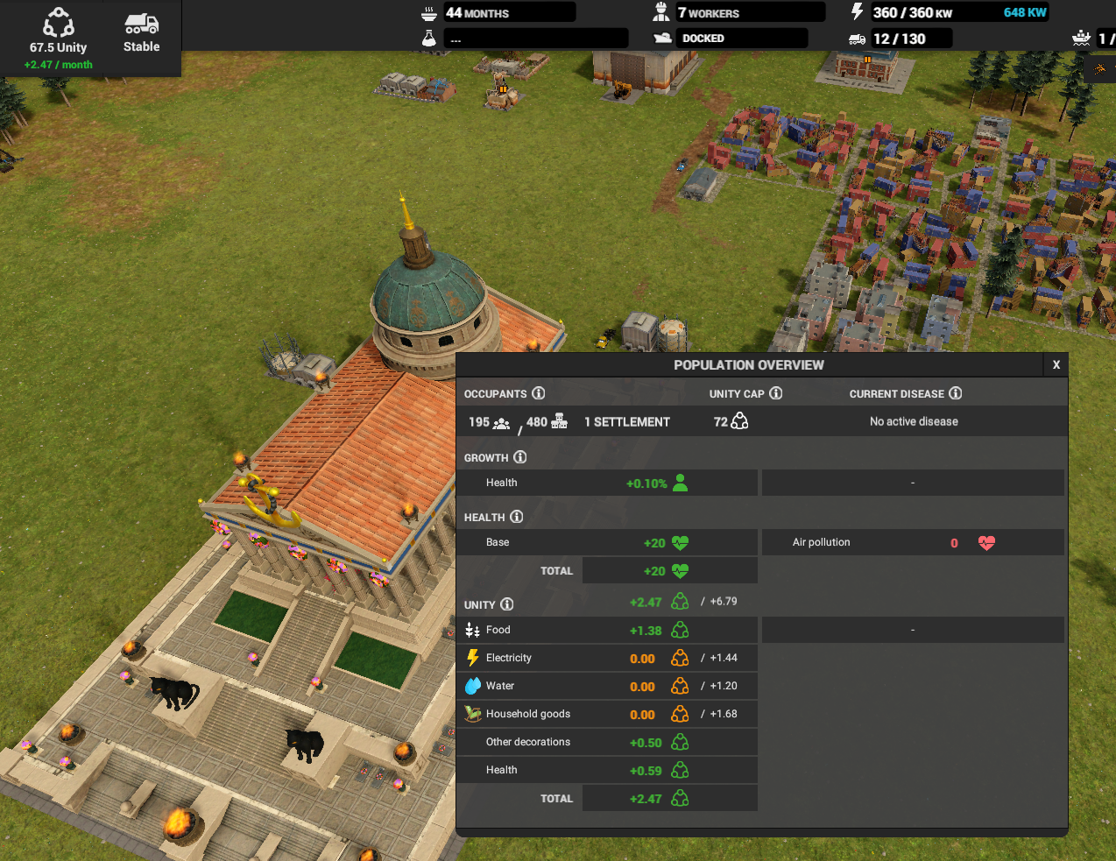Viewport: 1116px width, 861px height.
Task: Click the housing icon beside 480
Action: coord(560,421)
